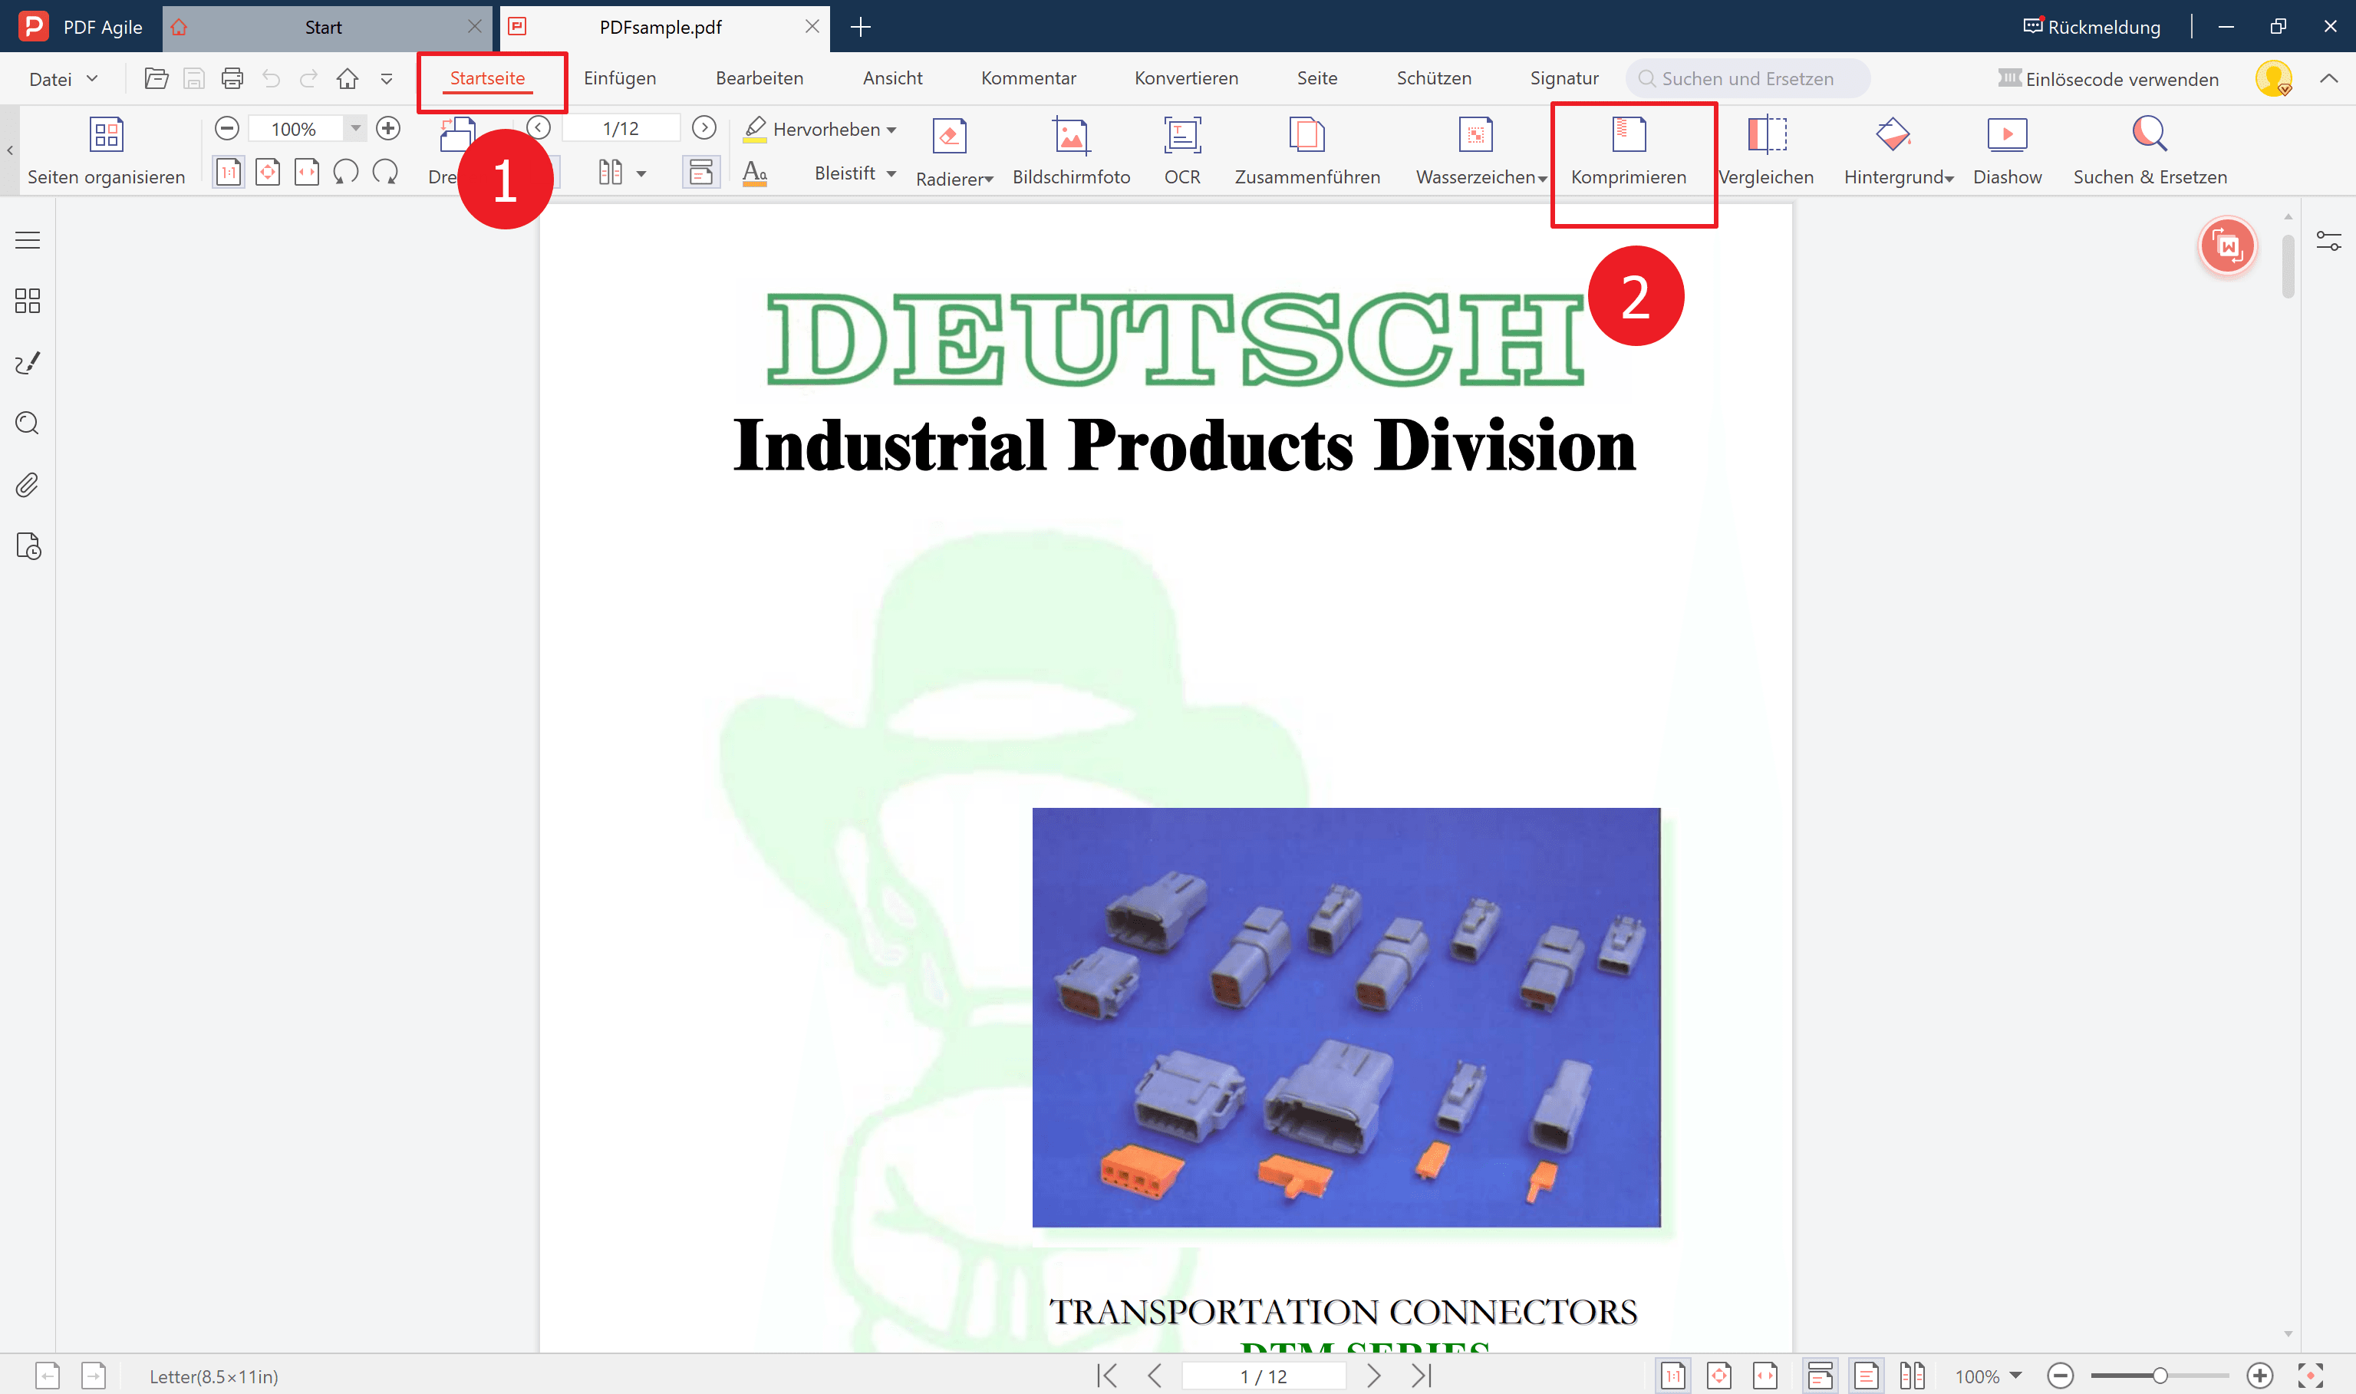
Task: Toggle fit width view in ribbon
Action: [306, 172]
